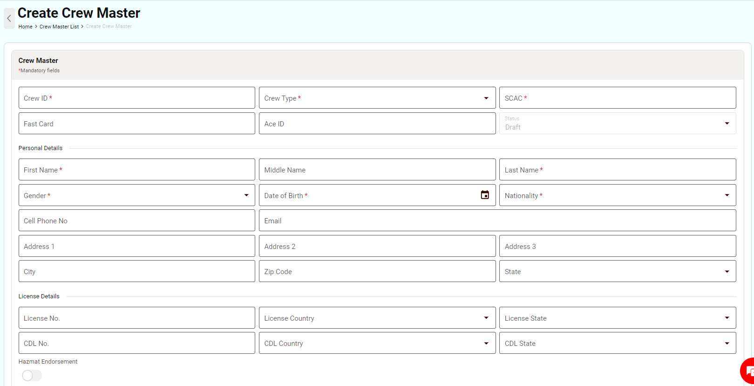Click the License Details section label
The height and width of the screenshot is (386, 754).
39,296
